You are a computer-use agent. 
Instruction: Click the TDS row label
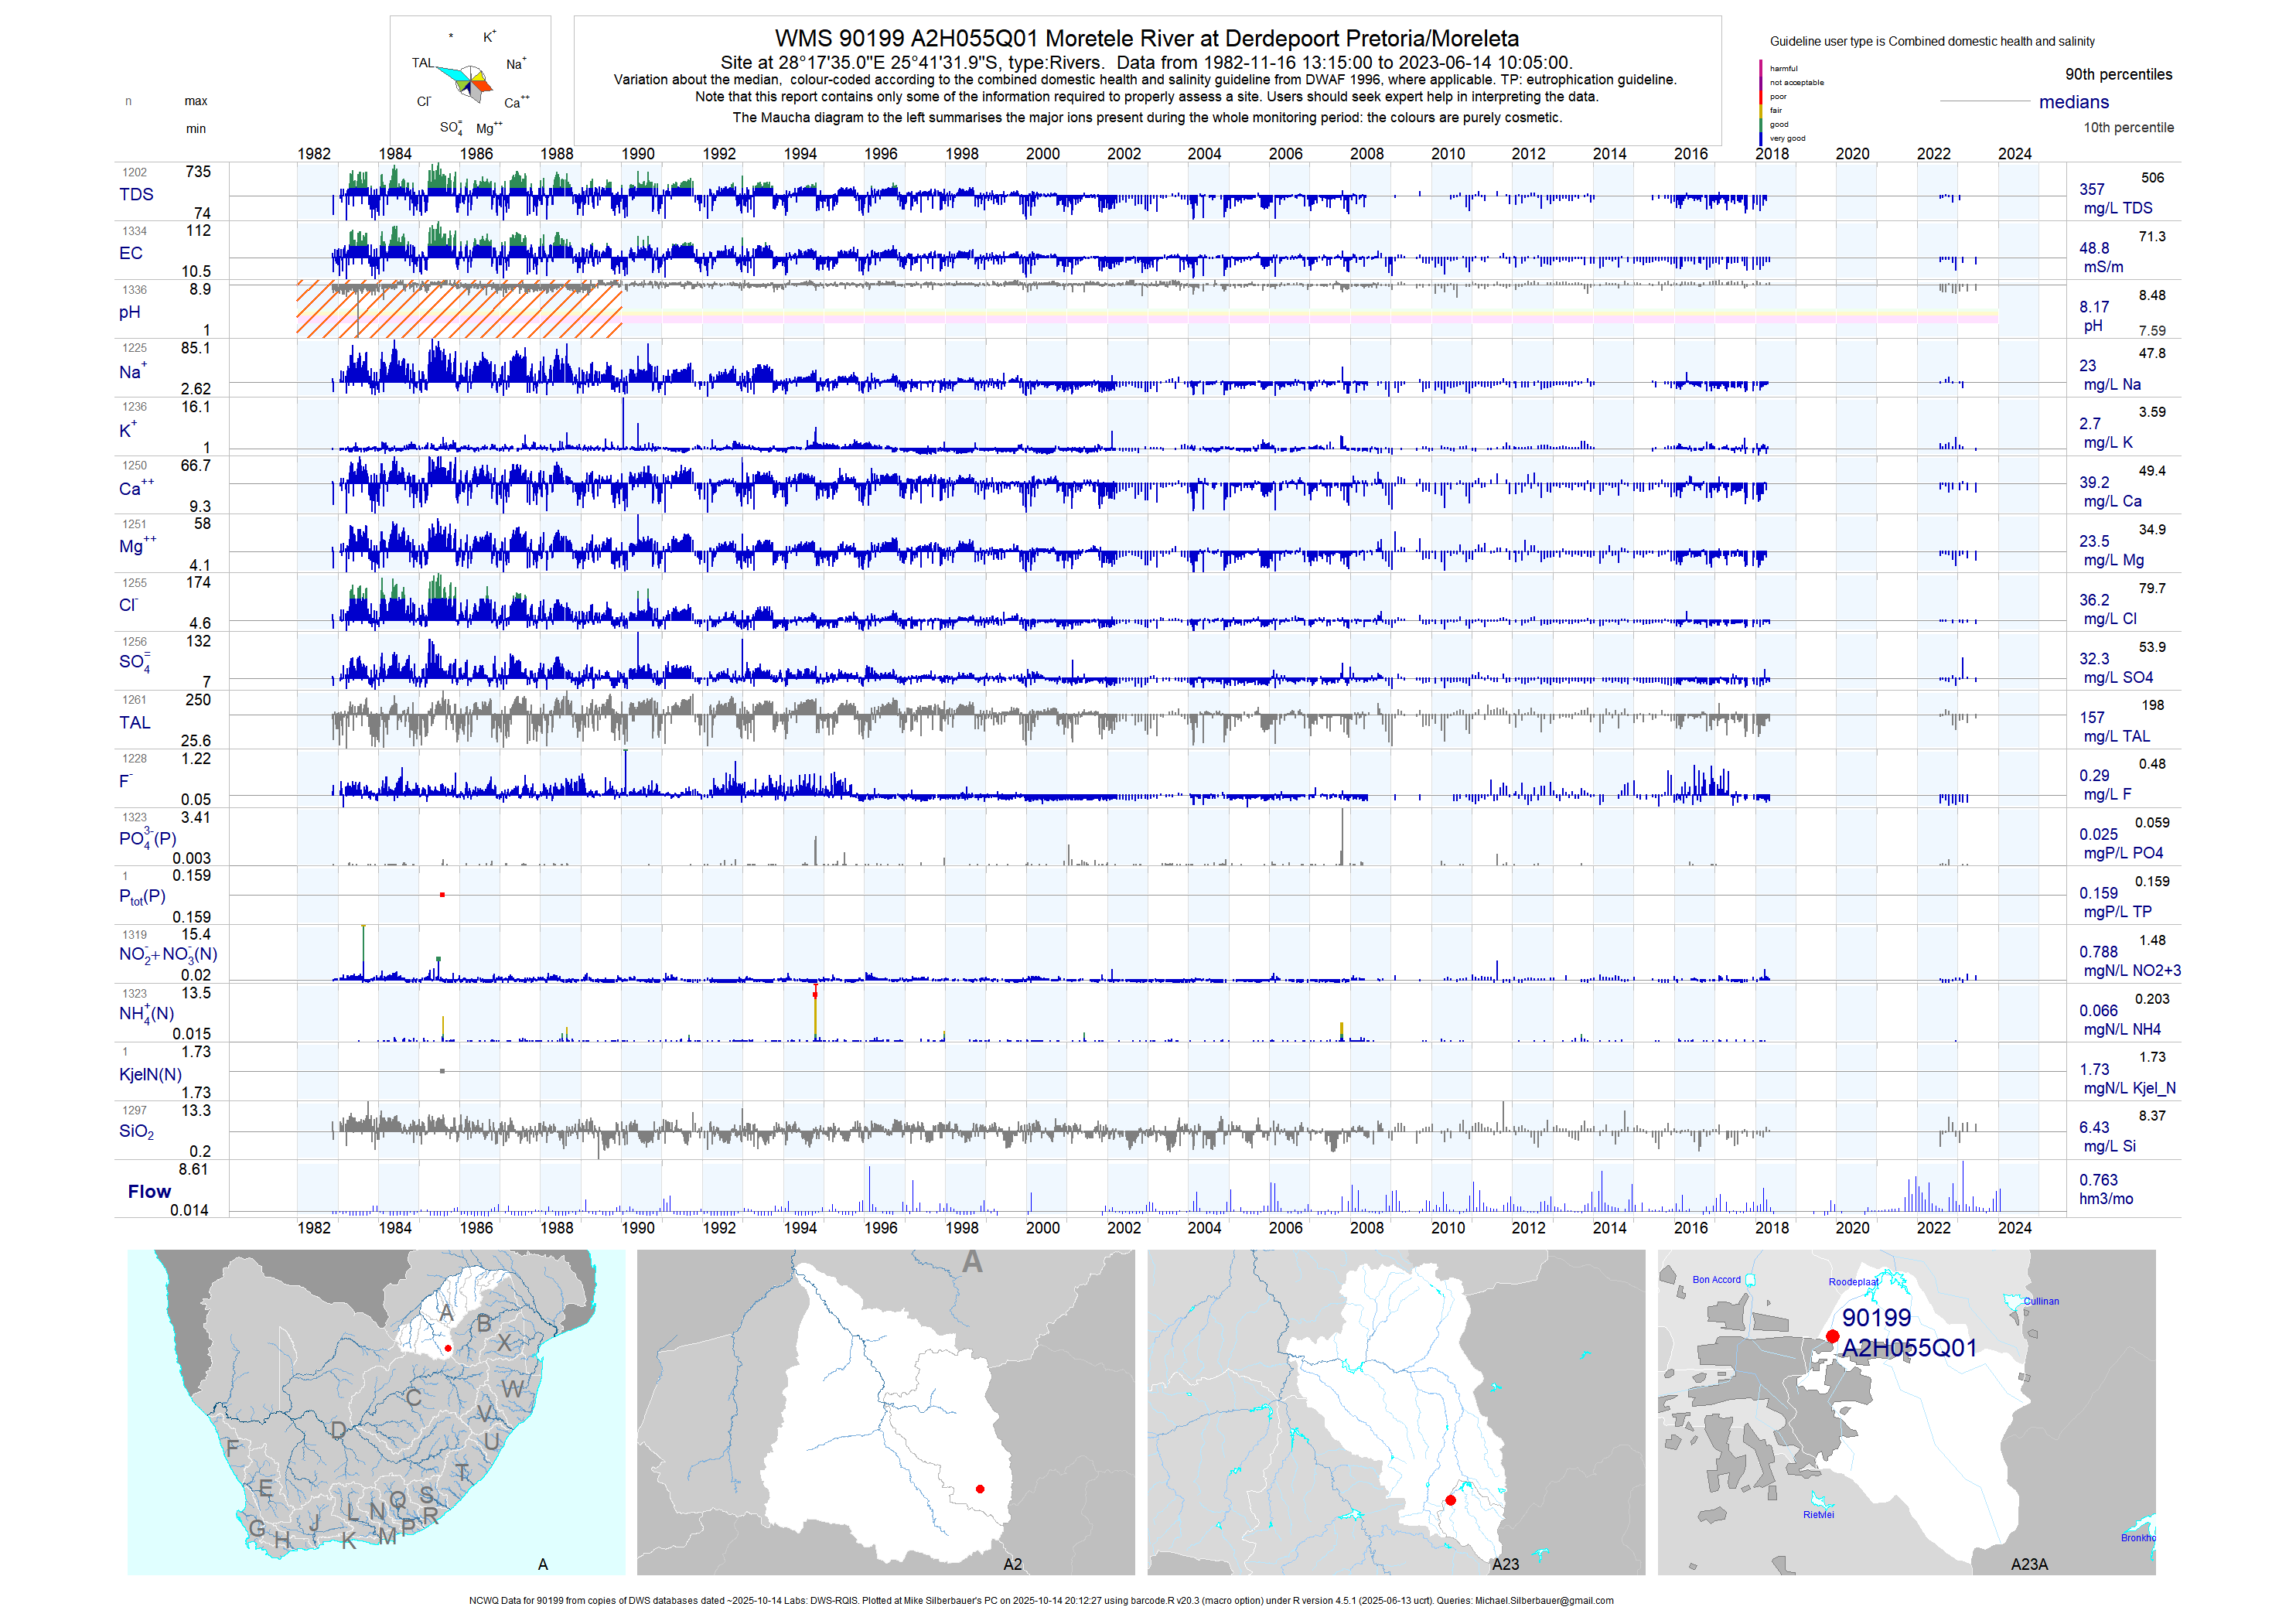pyautogui.click(x=136, y=194)
